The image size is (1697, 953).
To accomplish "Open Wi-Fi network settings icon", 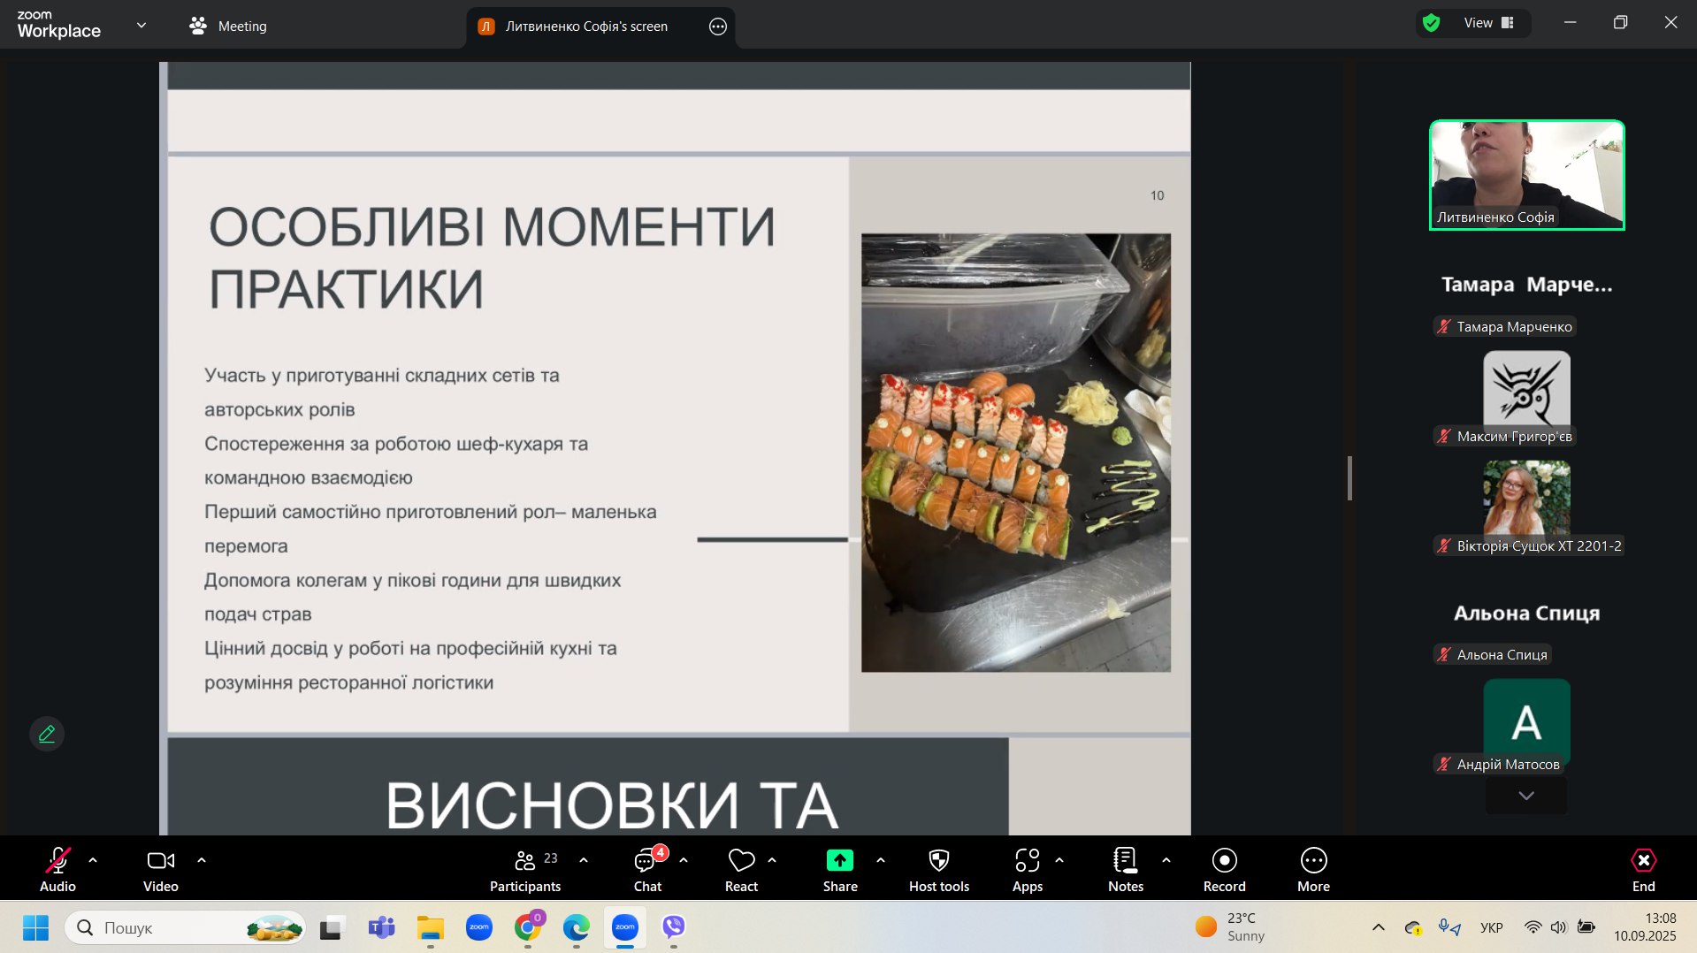I will click(x=1533, y=927).
